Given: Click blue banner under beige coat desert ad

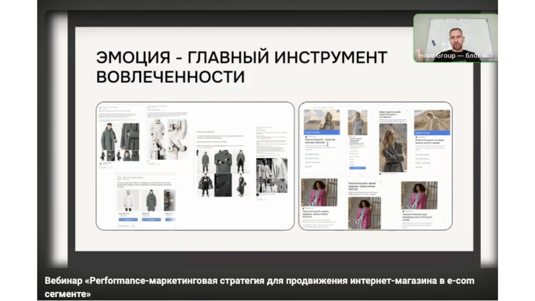Looking at the screenshot, I should click(x=432, y=133).
